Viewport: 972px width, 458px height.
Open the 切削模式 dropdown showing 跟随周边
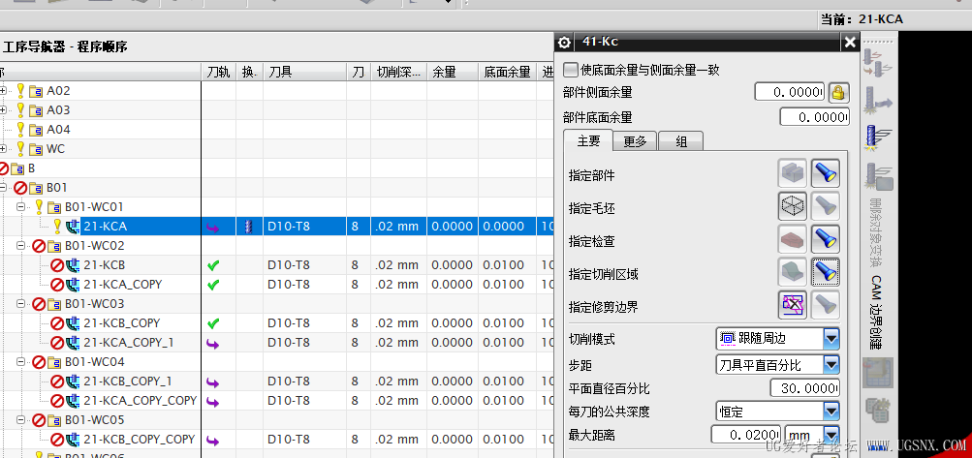coord(831,338)
